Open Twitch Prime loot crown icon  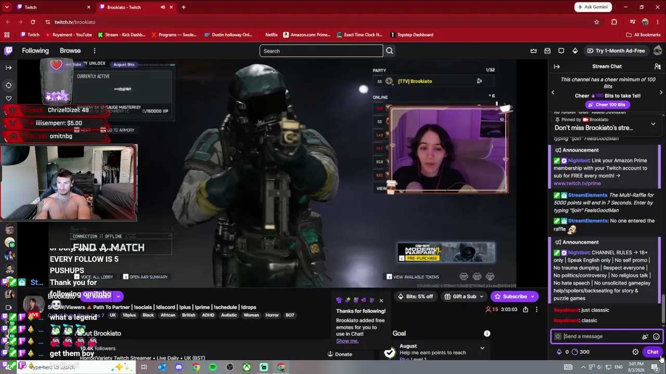[533, 51]
